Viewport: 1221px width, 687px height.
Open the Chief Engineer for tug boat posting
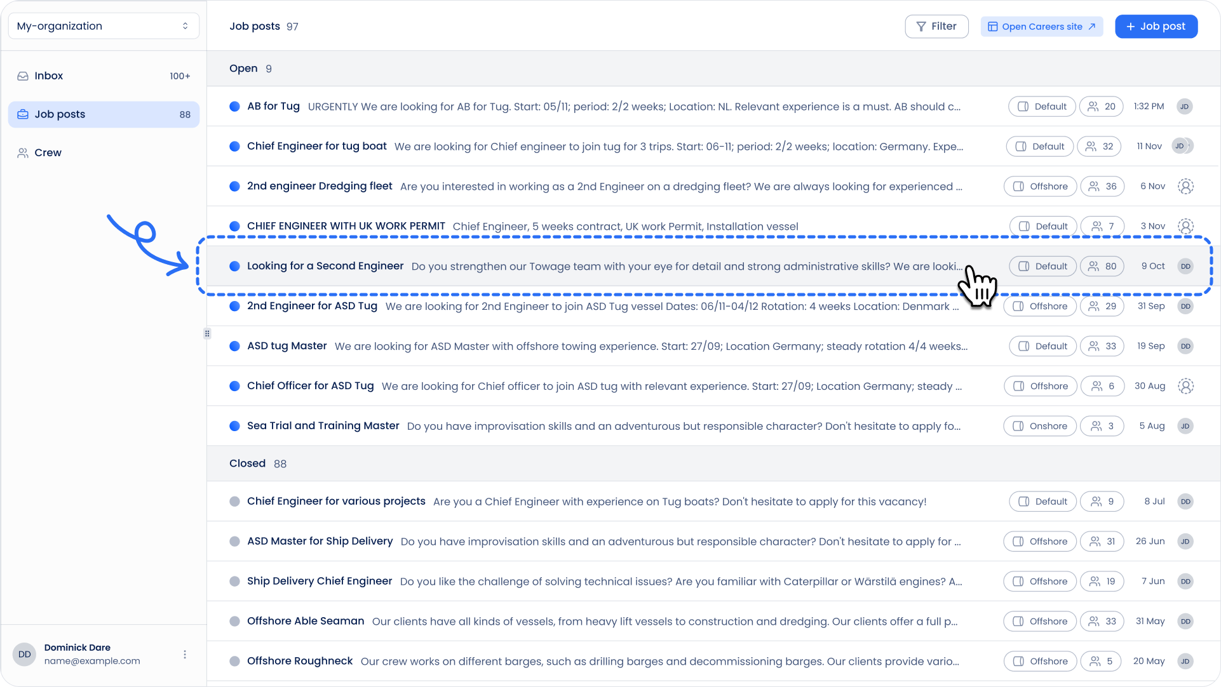[x=316, y=147]
